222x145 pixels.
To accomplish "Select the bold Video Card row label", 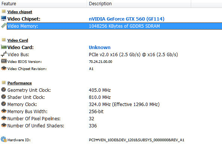I will pyautogui.click(x=21, y=47).
